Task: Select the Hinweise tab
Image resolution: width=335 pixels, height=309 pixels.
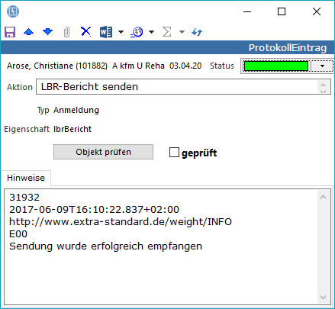Action: click(x=26, y=178)
